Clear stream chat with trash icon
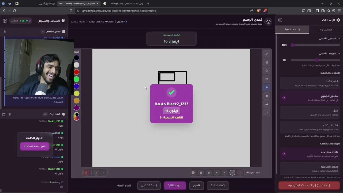343x193 pixels. [10, 114]
